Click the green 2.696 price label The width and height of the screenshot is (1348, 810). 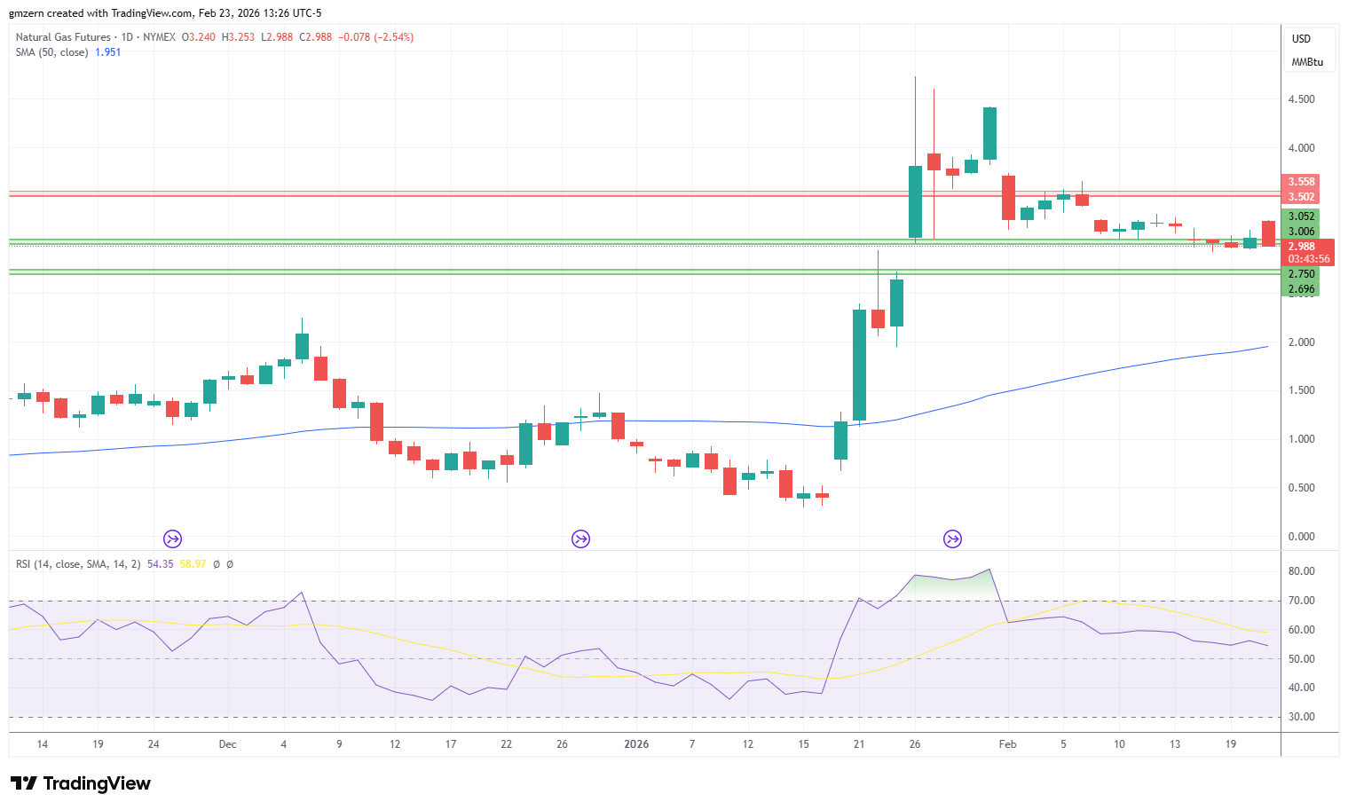(x=1301, y=289)
